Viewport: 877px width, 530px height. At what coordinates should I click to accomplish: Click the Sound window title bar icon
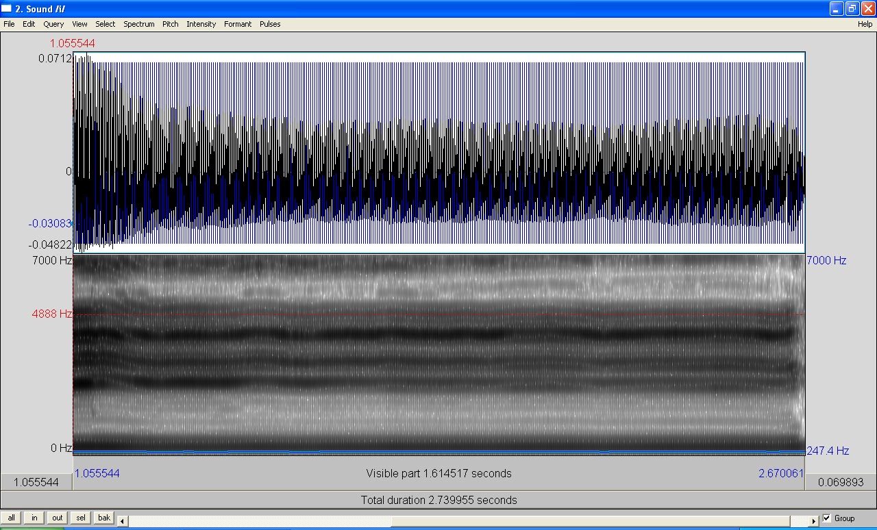tap(7, 8)
